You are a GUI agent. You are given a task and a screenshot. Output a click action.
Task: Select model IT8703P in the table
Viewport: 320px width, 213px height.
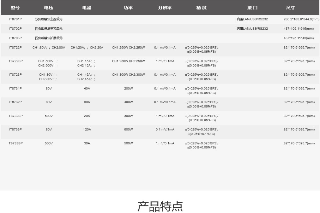tap(15, 38)
